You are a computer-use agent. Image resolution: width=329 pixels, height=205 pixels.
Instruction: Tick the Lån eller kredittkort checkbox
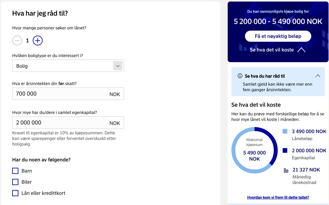15,193
